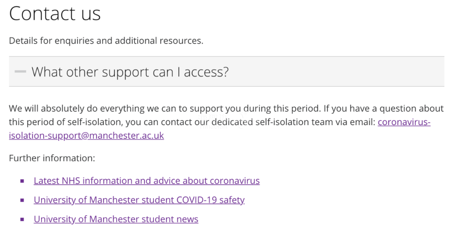Click the isolation-support@manchester.ac.uk email link
458x241 pixels.
(87, 136)
